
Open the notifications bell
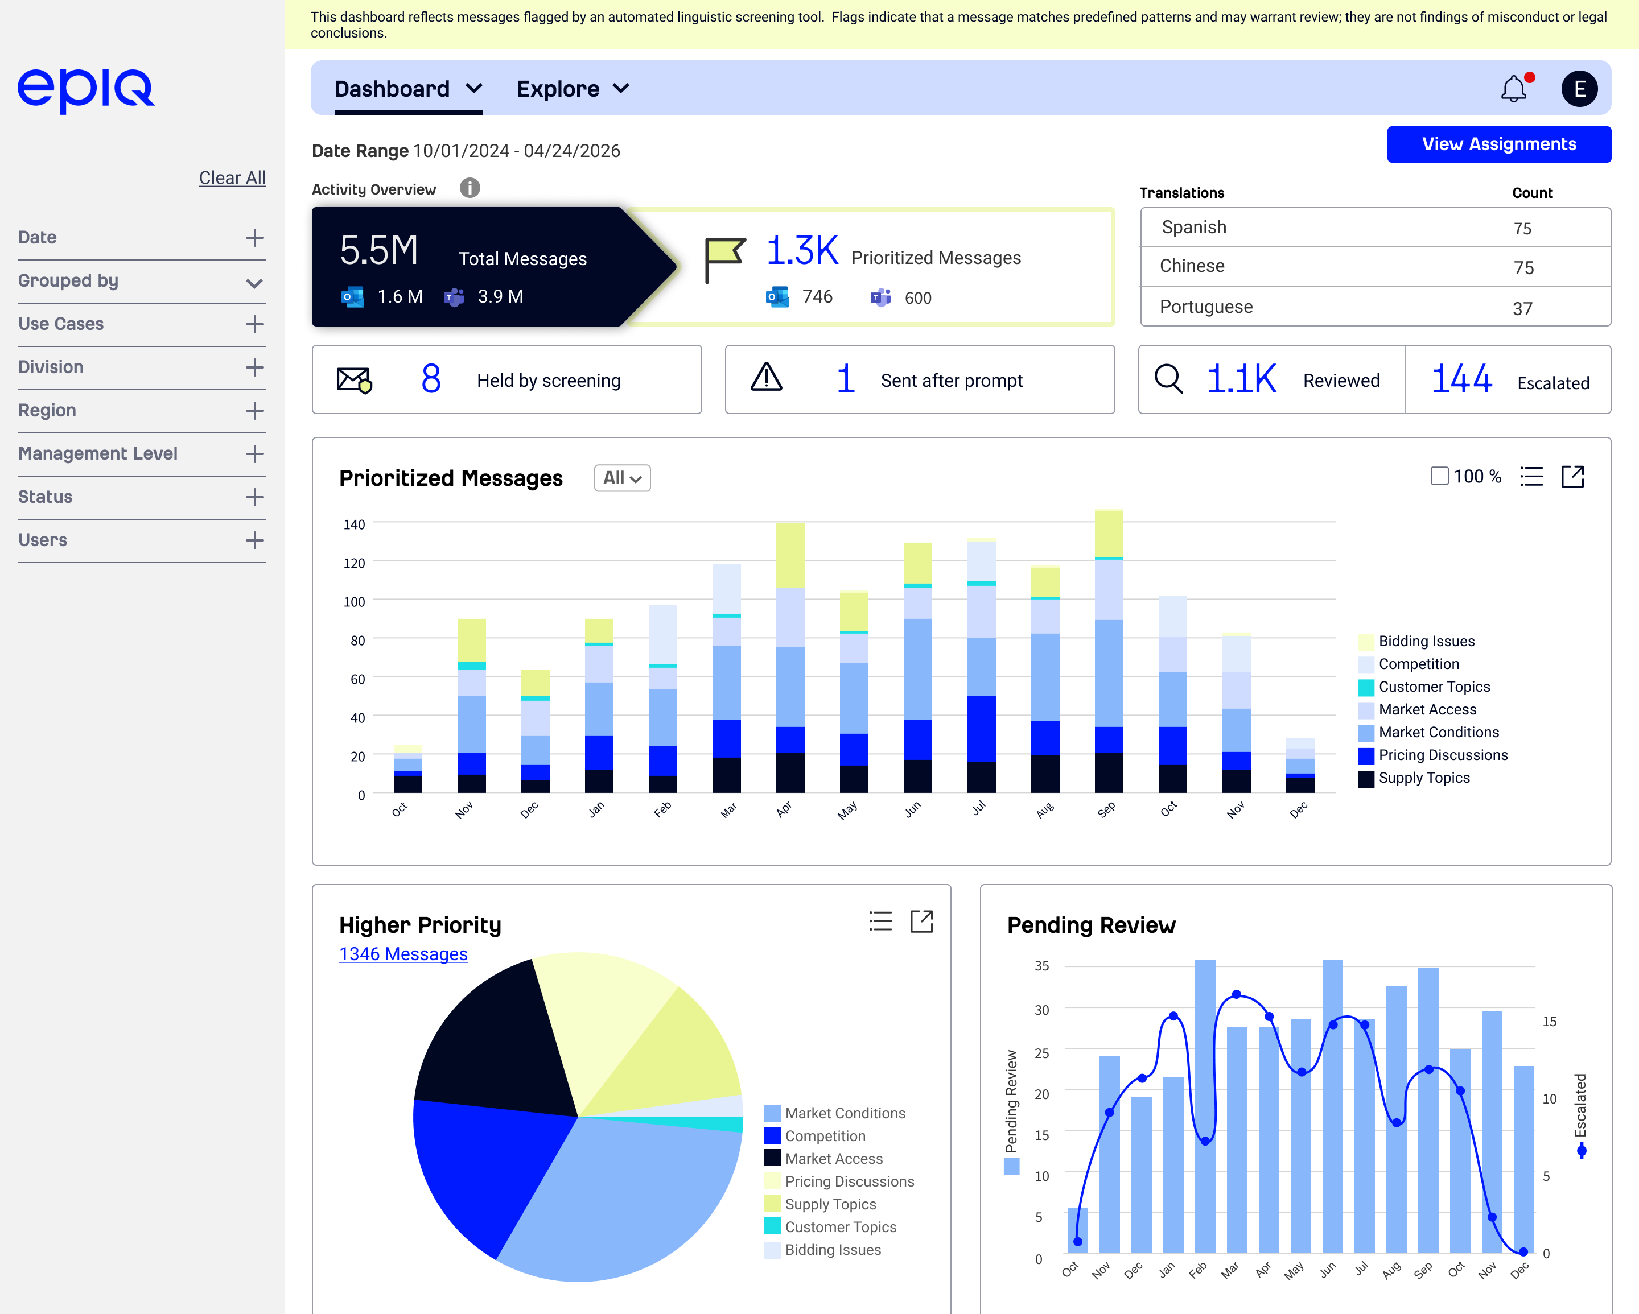point(1514,89)
